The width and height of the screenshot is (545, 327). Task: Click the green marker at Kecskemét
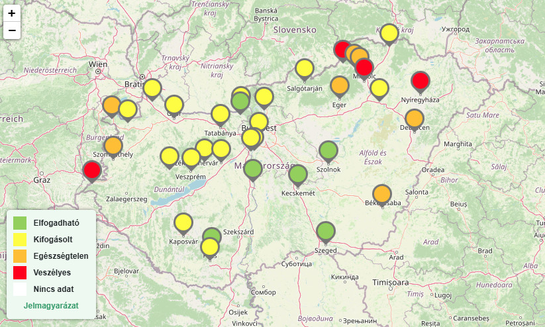tap(298, 174)
